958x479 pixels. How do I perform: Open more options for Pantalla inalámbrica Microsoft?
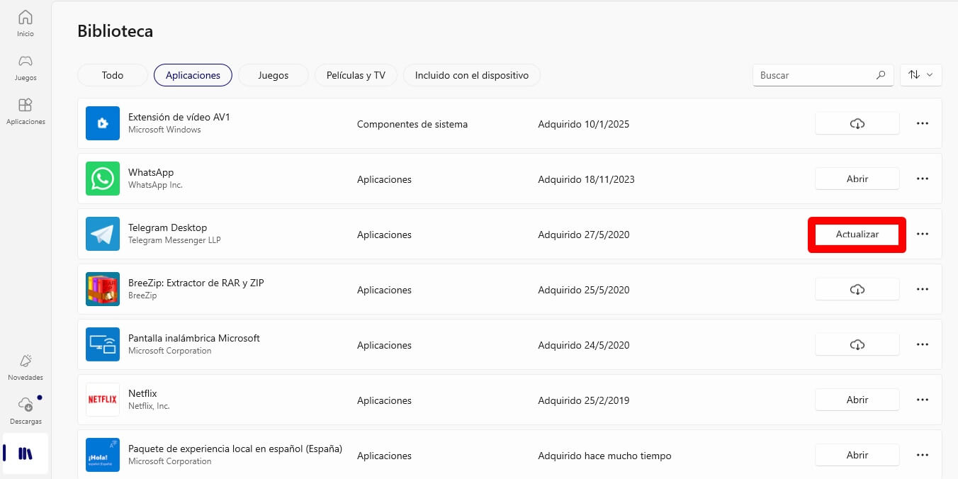pos(923,344)
